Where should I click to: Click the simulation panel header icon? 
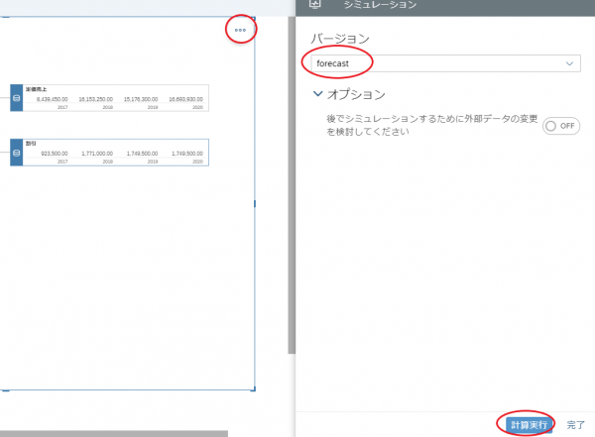click(315, 5)
